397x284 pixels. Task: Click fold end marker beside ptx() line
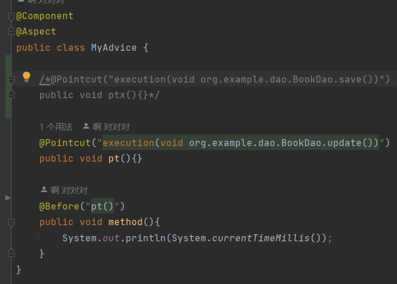click(x=11, y=94)
